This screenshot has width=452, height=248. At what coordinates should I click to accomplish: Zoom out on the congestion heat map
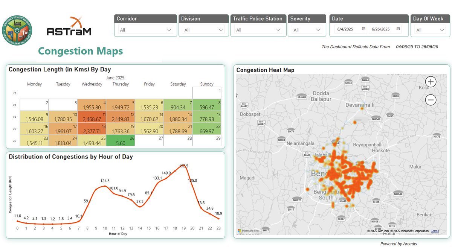431,100
